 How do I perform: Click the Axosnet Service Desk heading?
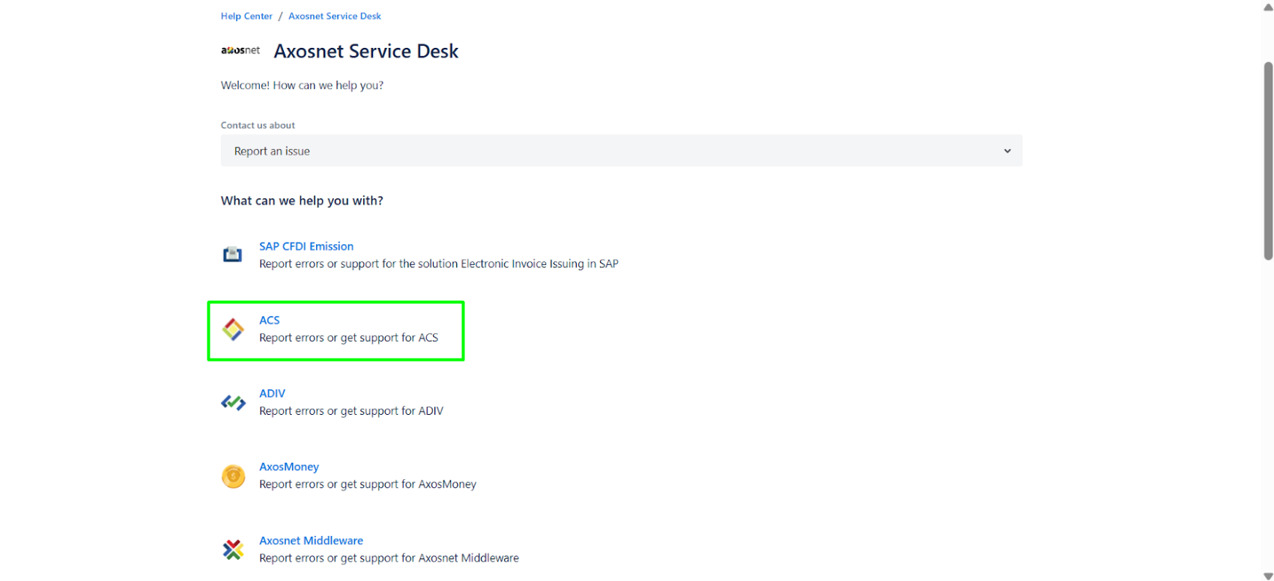pos(365,51)
